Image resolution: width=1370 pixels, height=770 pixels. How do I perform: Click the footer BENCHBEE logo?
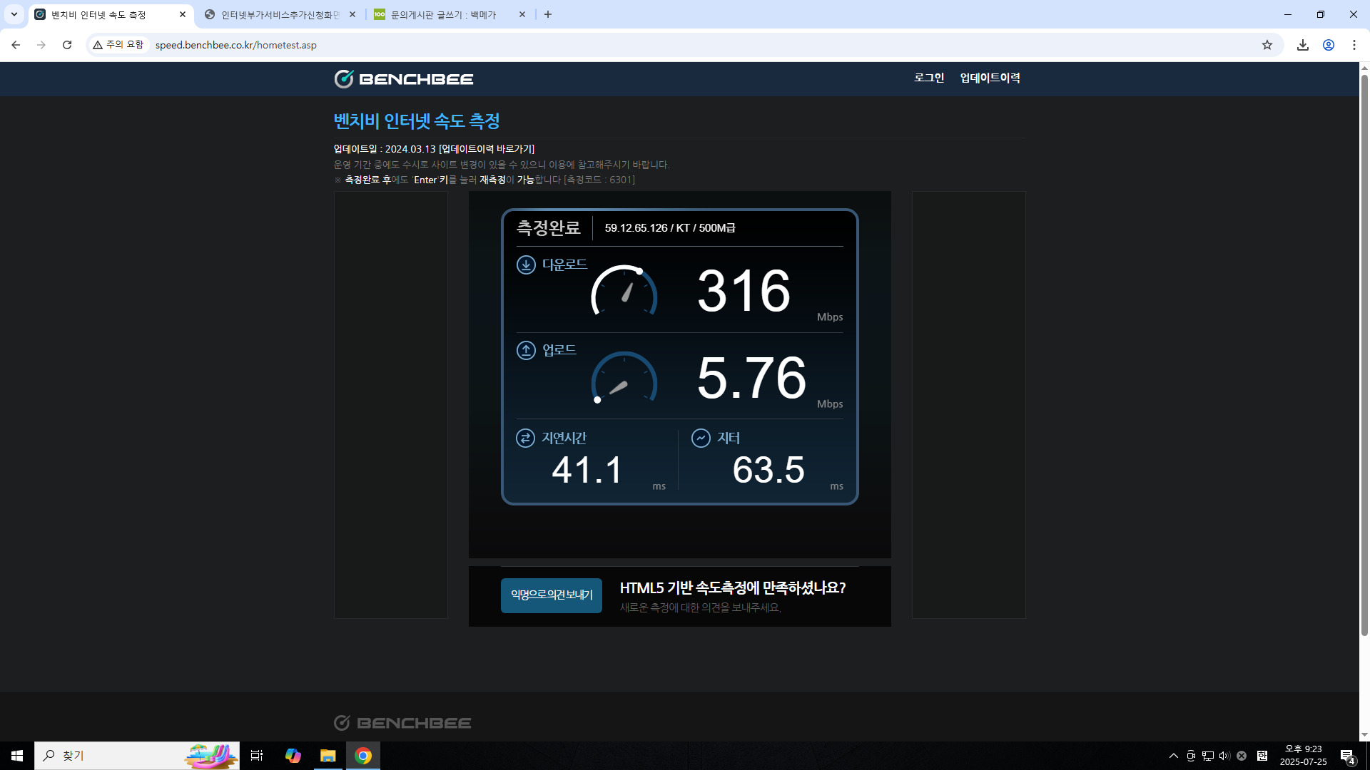[x=402, y=723]
